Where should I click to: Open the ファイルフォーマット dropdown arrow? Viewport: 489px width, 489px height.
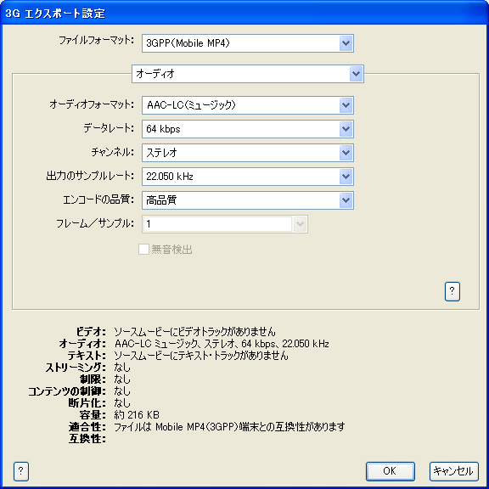(346, 43)
